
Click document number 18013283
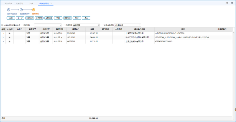point(71,37)
